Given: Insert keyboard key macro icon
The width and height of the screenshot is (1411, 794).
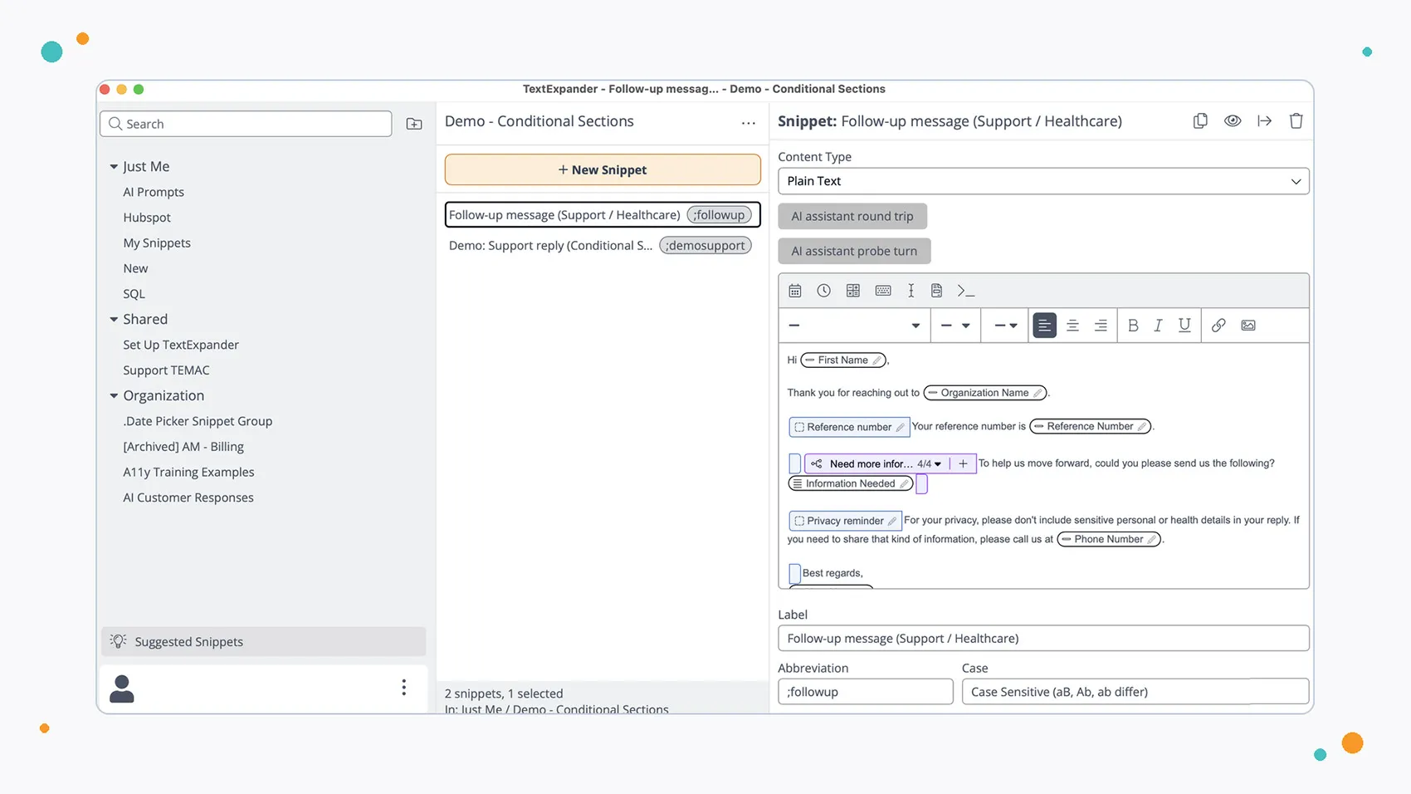Looking at the screenshot, I should coord(883,291).
